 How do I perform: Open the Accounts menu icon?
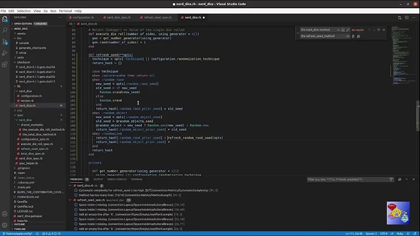[x=5, y=214]
